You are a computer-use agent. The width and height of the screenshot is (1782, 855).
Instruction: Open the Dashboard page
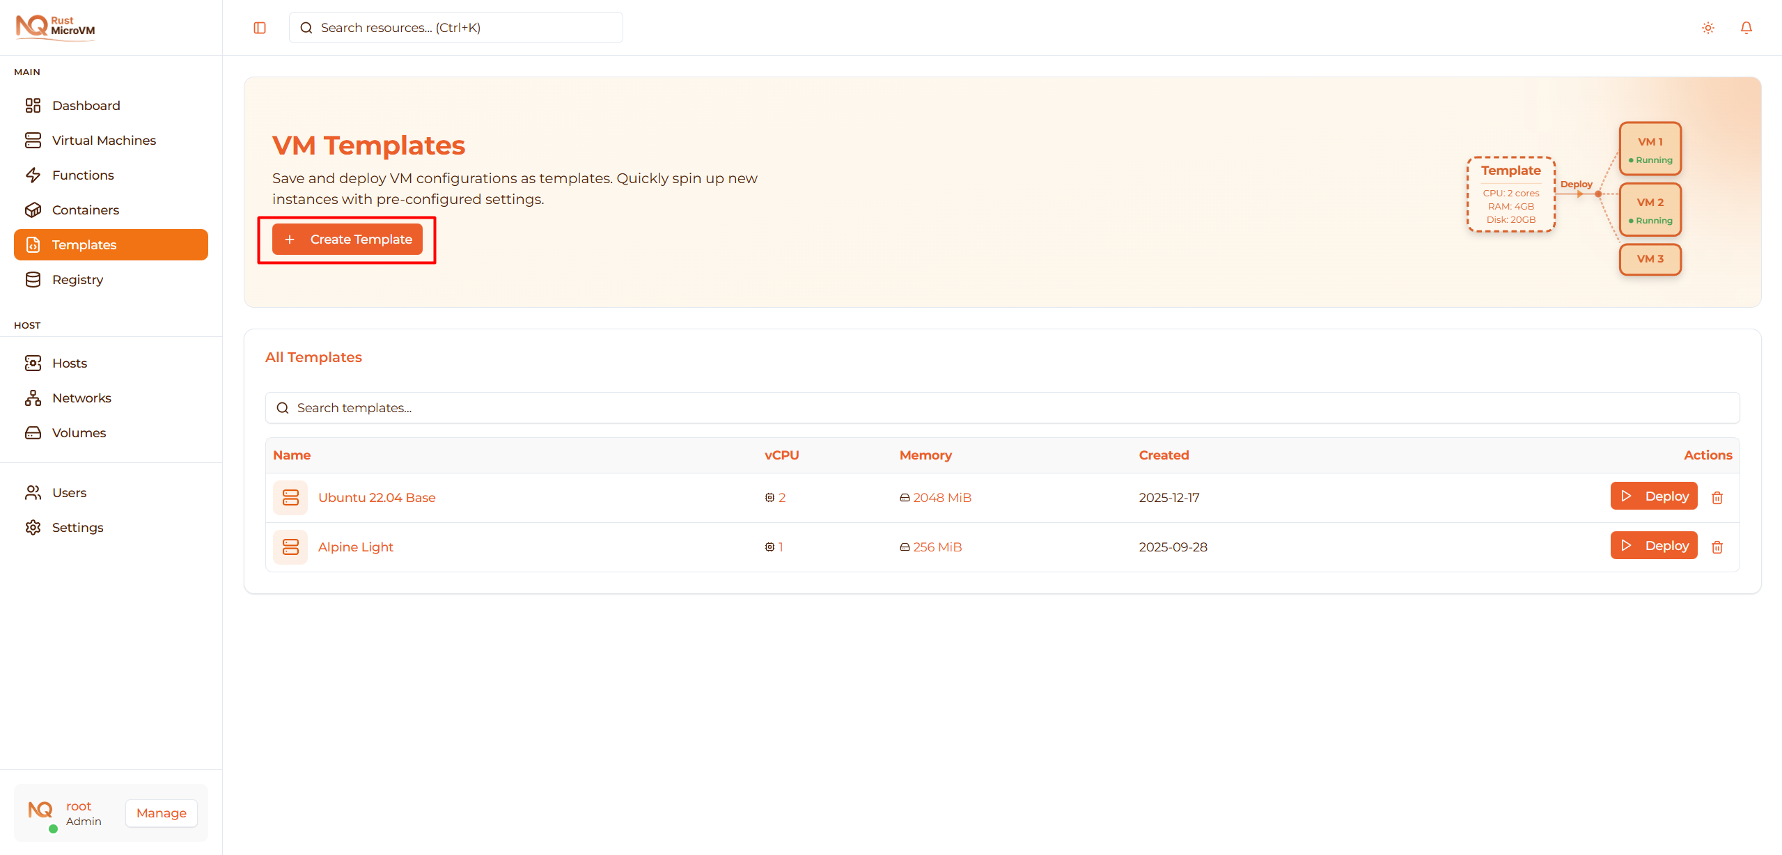[x=86, y=106]
